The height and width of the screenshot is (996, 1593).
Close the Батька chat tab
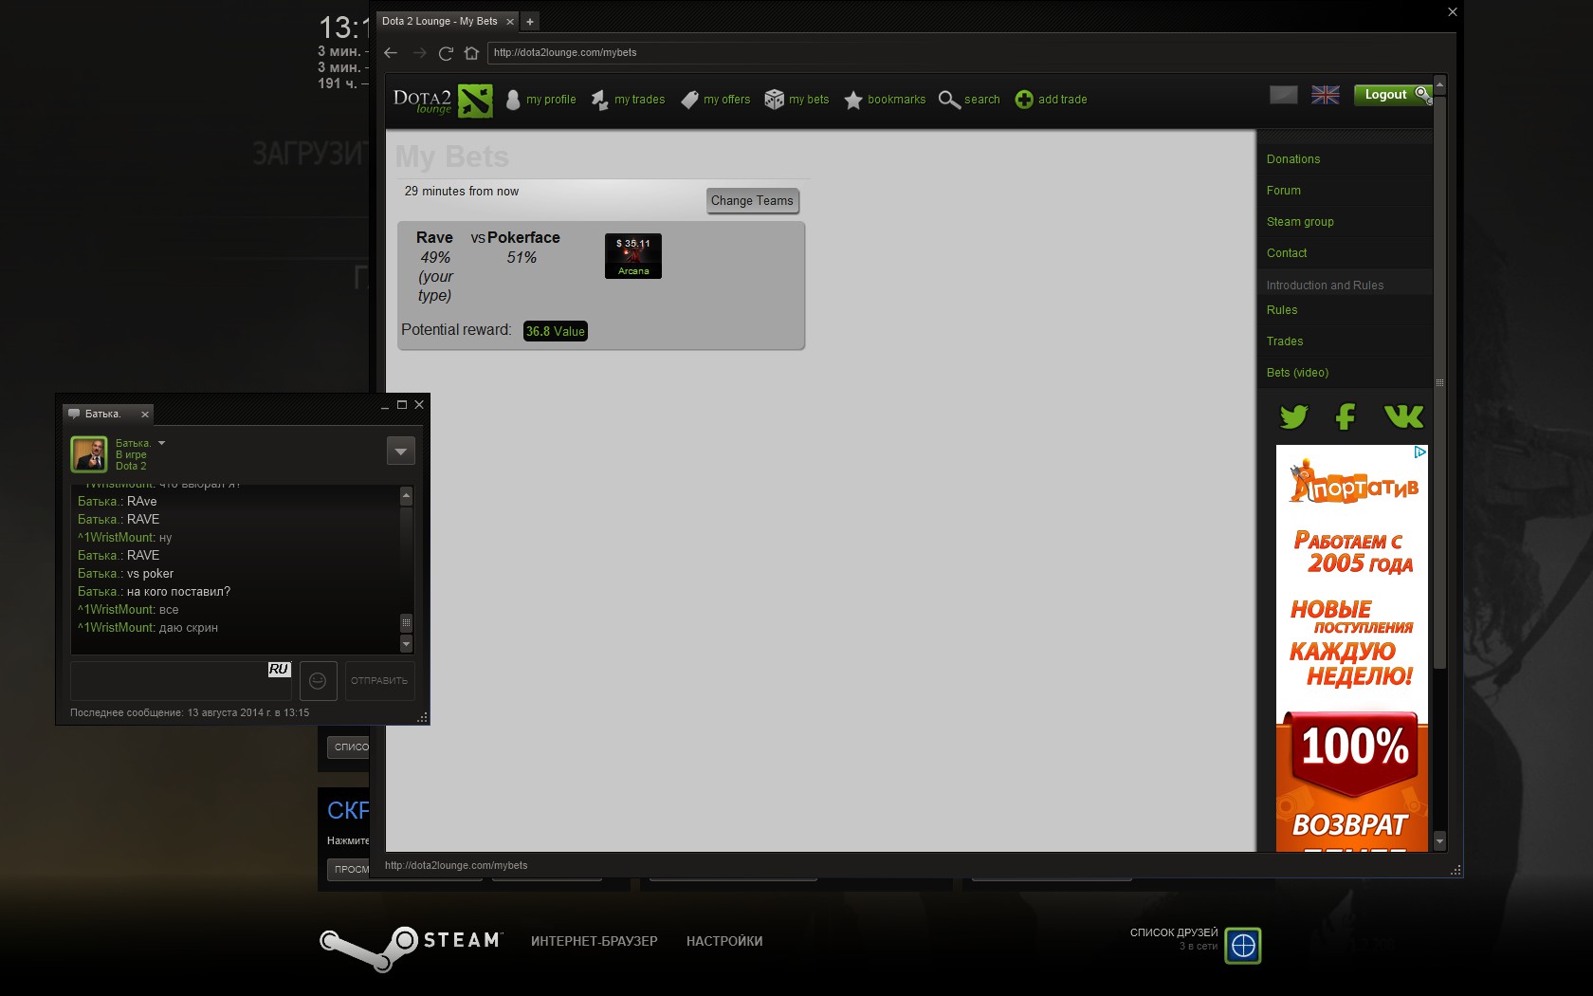click(x=145, y=415)
